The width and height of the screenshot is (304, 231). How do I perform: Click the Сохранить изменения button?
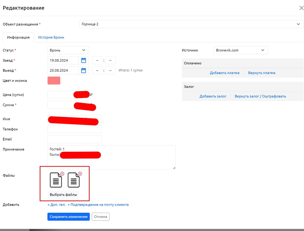[68, 217]
